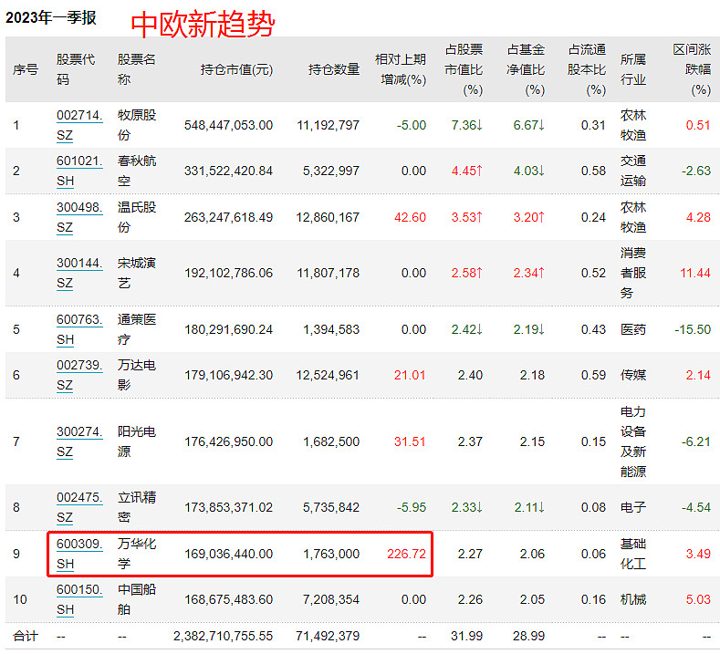
Task: Select stock name 通策医疗
Action: coord(137,329)
